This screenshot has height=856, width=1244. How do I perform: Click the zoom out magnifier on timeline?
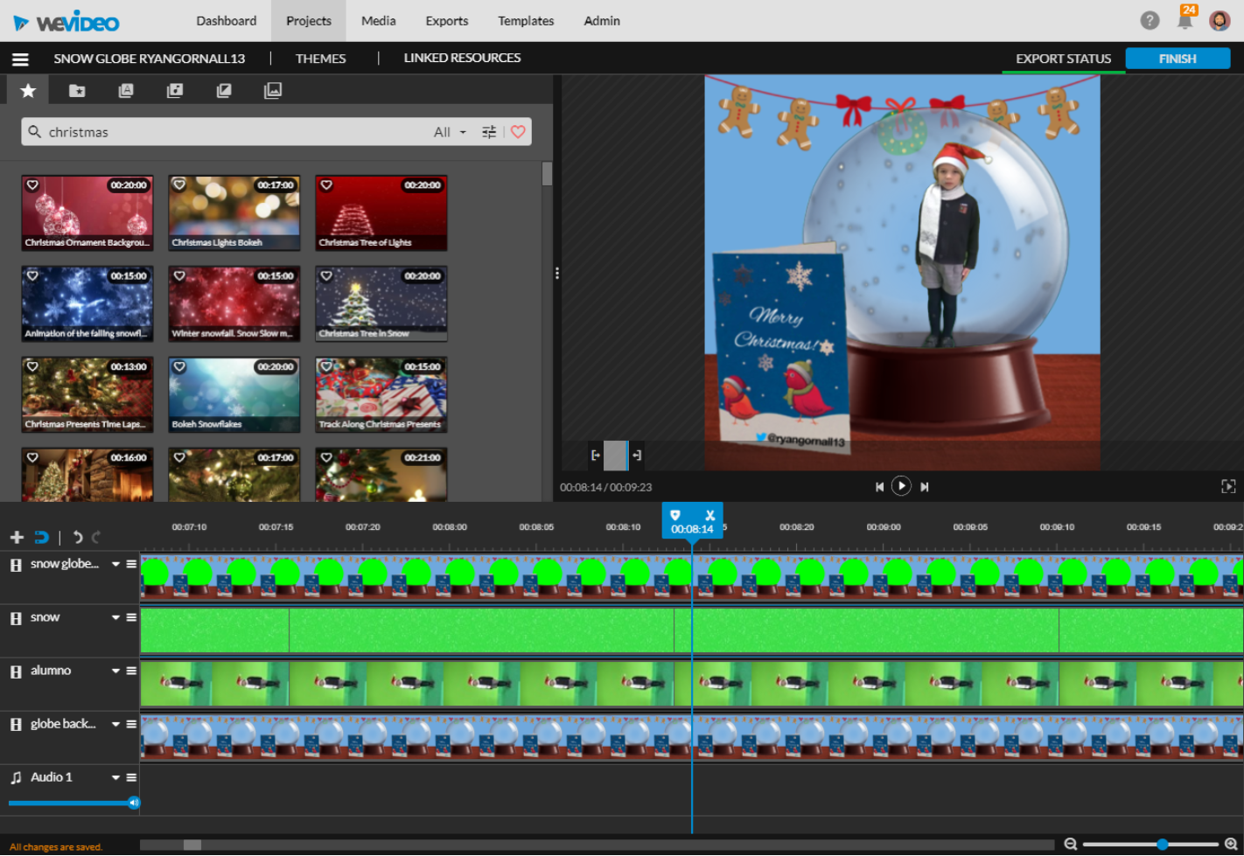pos(1070,845)
